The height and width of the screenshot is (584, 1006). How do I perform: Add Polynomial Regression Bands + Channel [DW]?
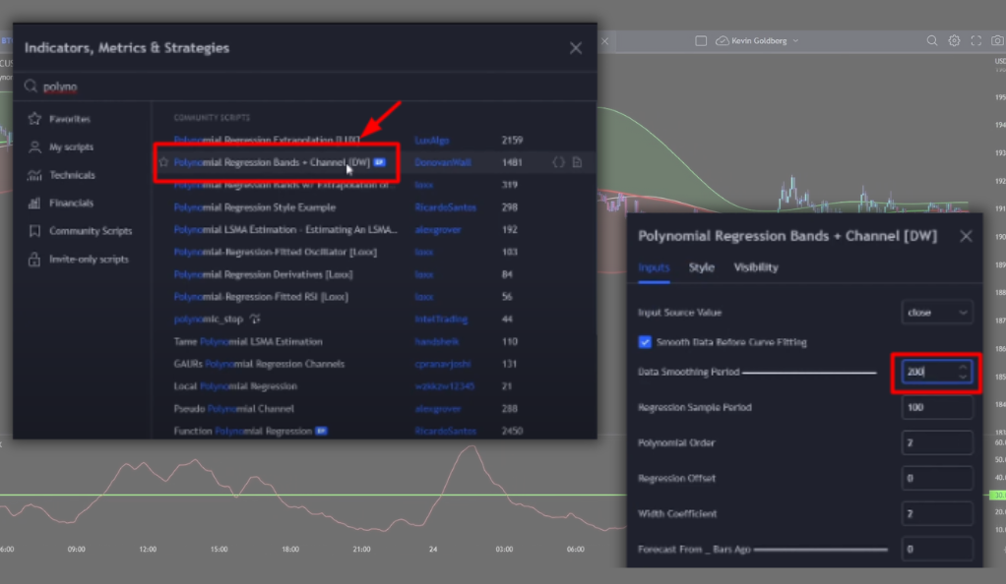pyautogui.click(x=272, y=162)
